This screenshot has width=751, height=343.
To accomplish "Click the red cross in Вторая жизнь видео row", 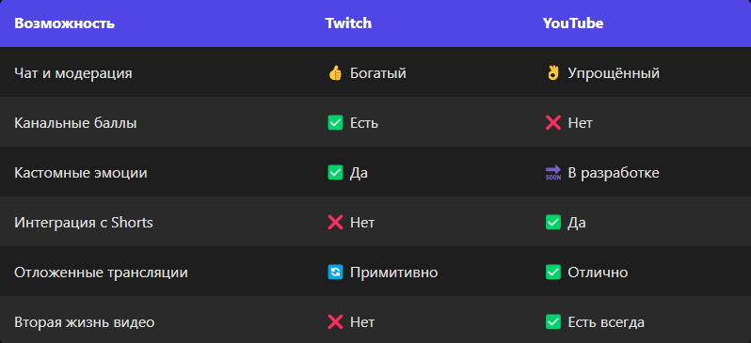I will (335, 322).
